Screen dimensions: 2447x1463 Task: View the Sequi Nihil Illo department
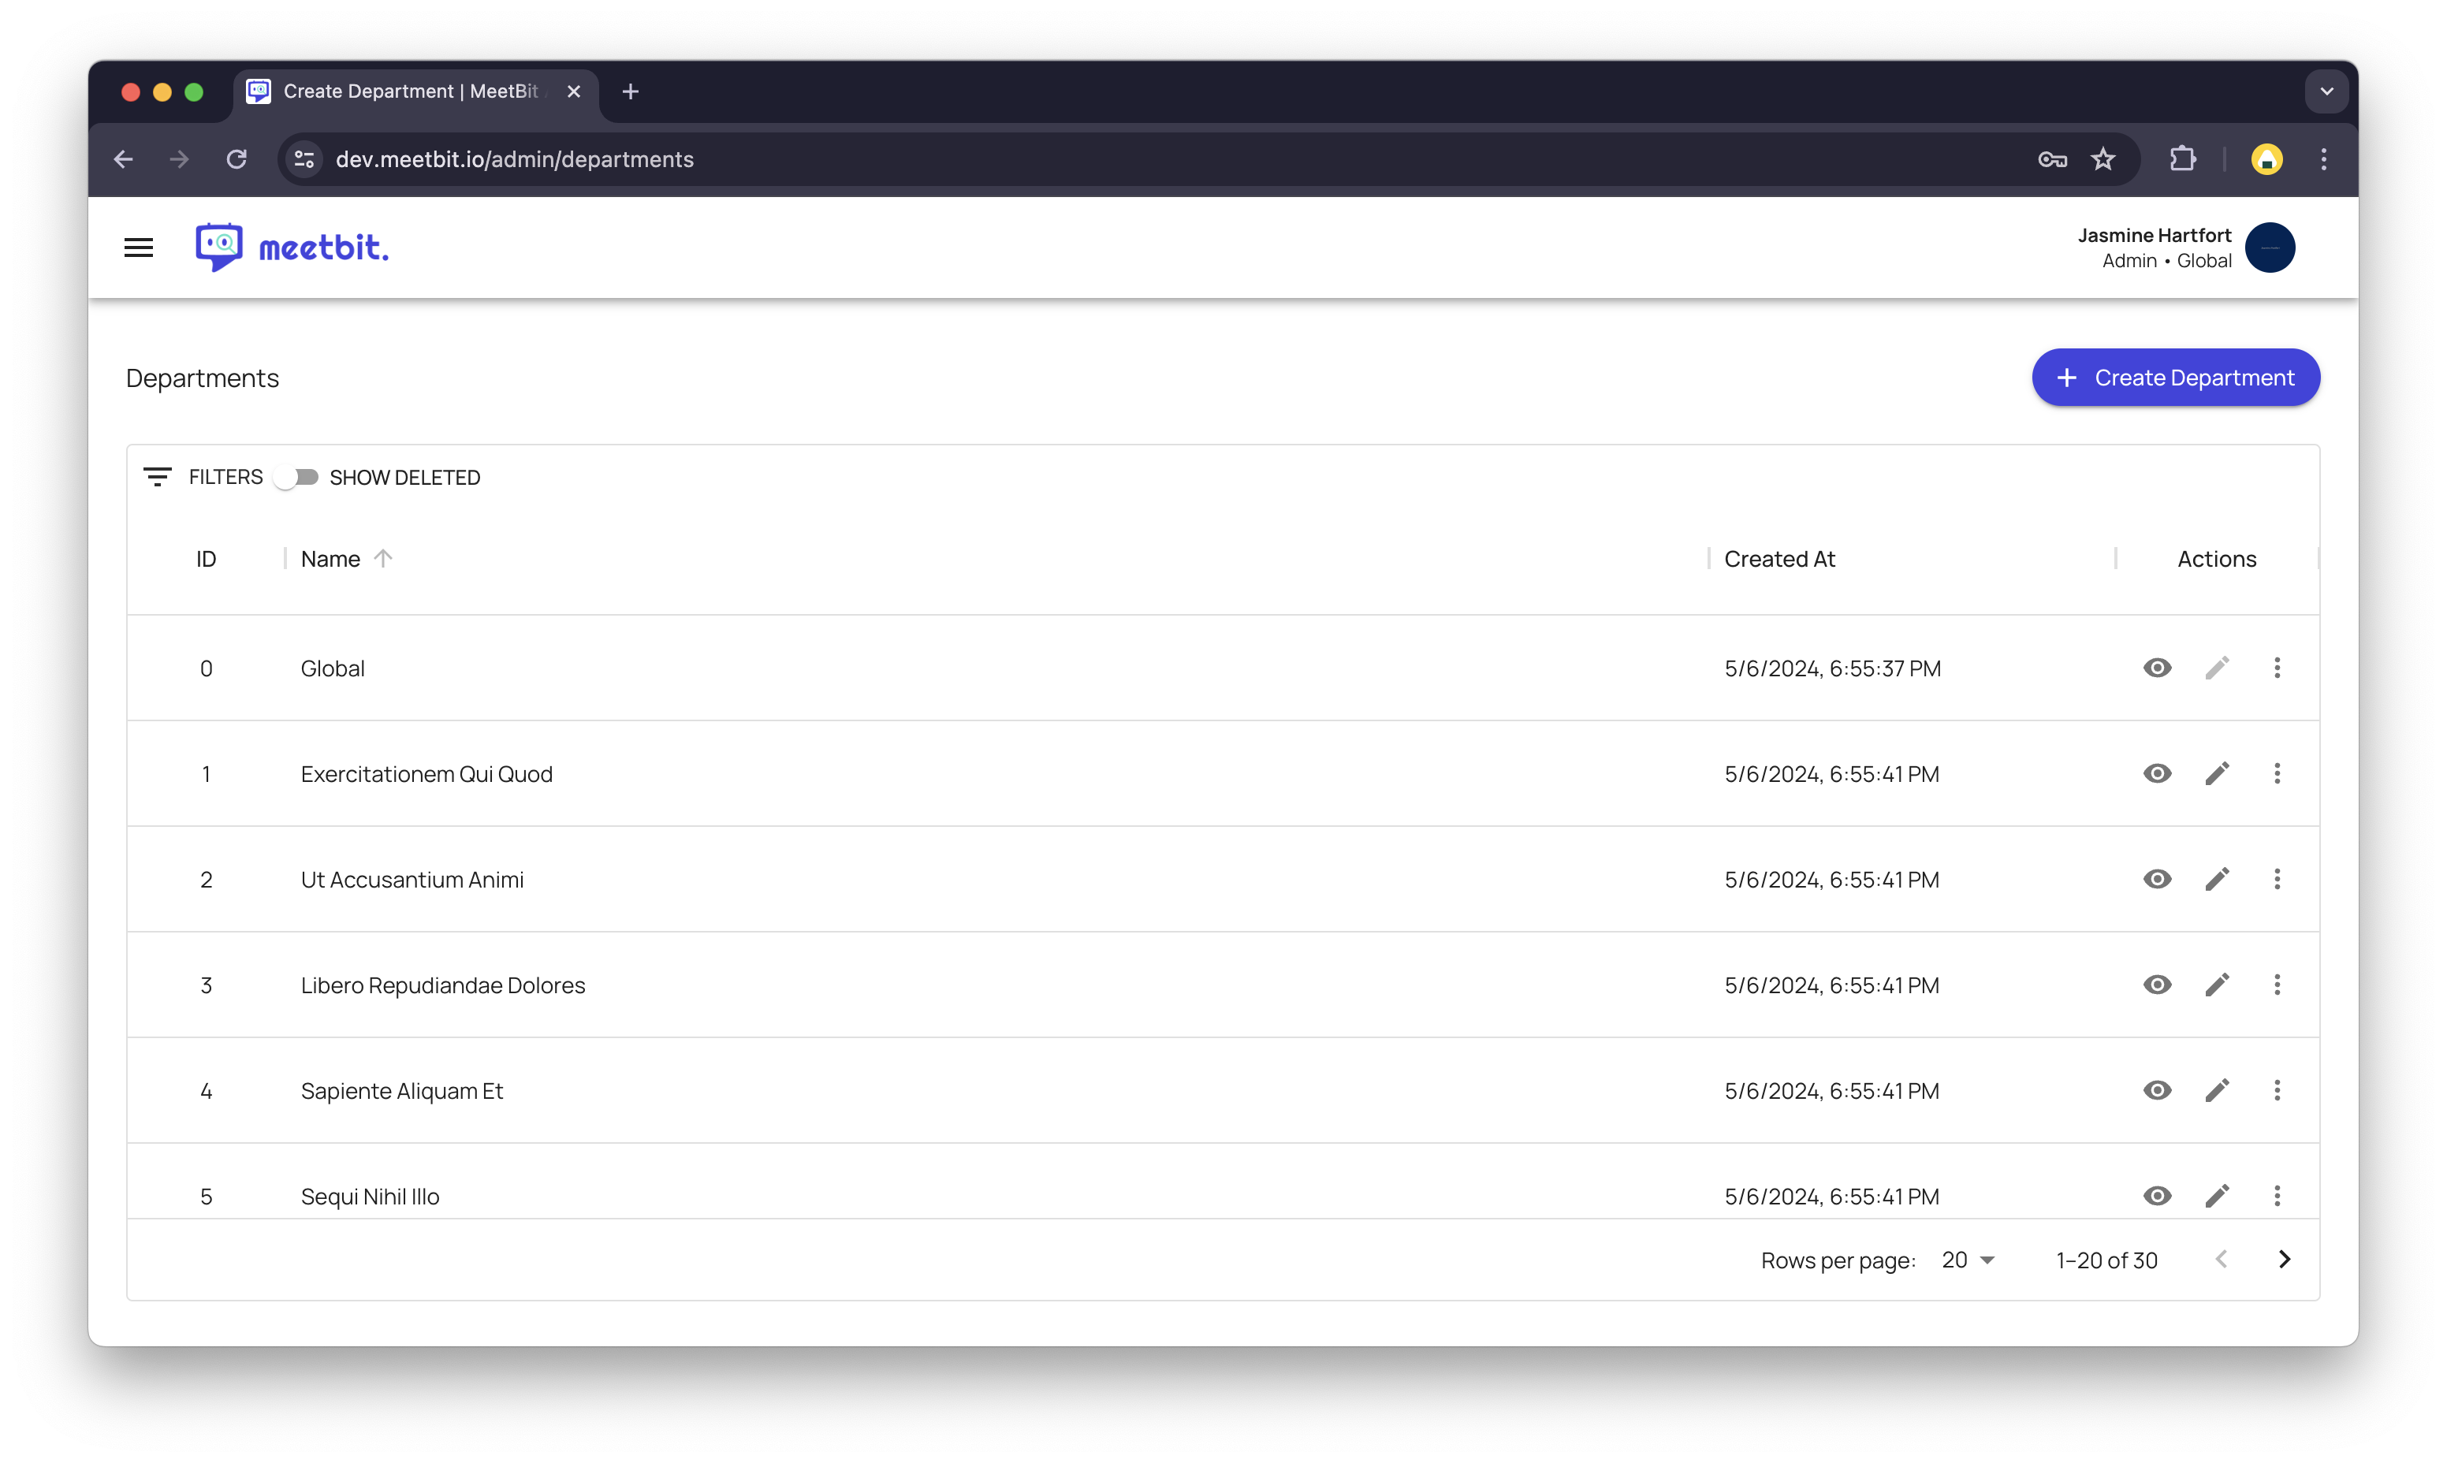coord(2156,1196)
